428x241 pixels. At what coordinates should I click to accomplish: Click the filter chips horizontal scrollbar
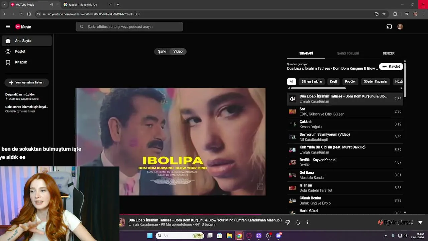point(318,88)
